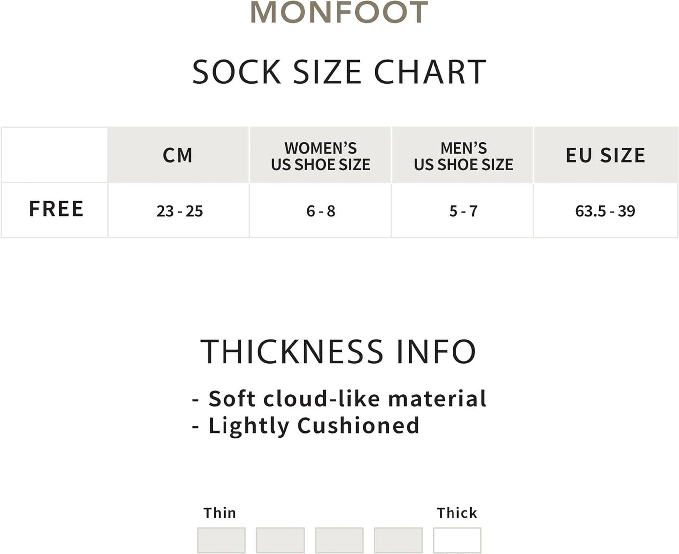Click the SOCK SIZE CHART heading
This screenshot has height=554, width=679.
(x=339, y=72)
